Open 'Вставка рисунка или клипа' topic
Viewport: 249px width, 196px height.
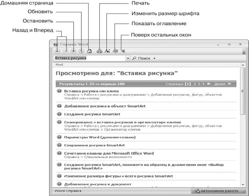coord(91,91)
